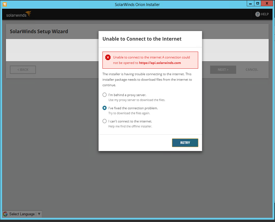Select "I've fixed the connection problem" option
Screen dimensions: 275x222
pos(104,108)
